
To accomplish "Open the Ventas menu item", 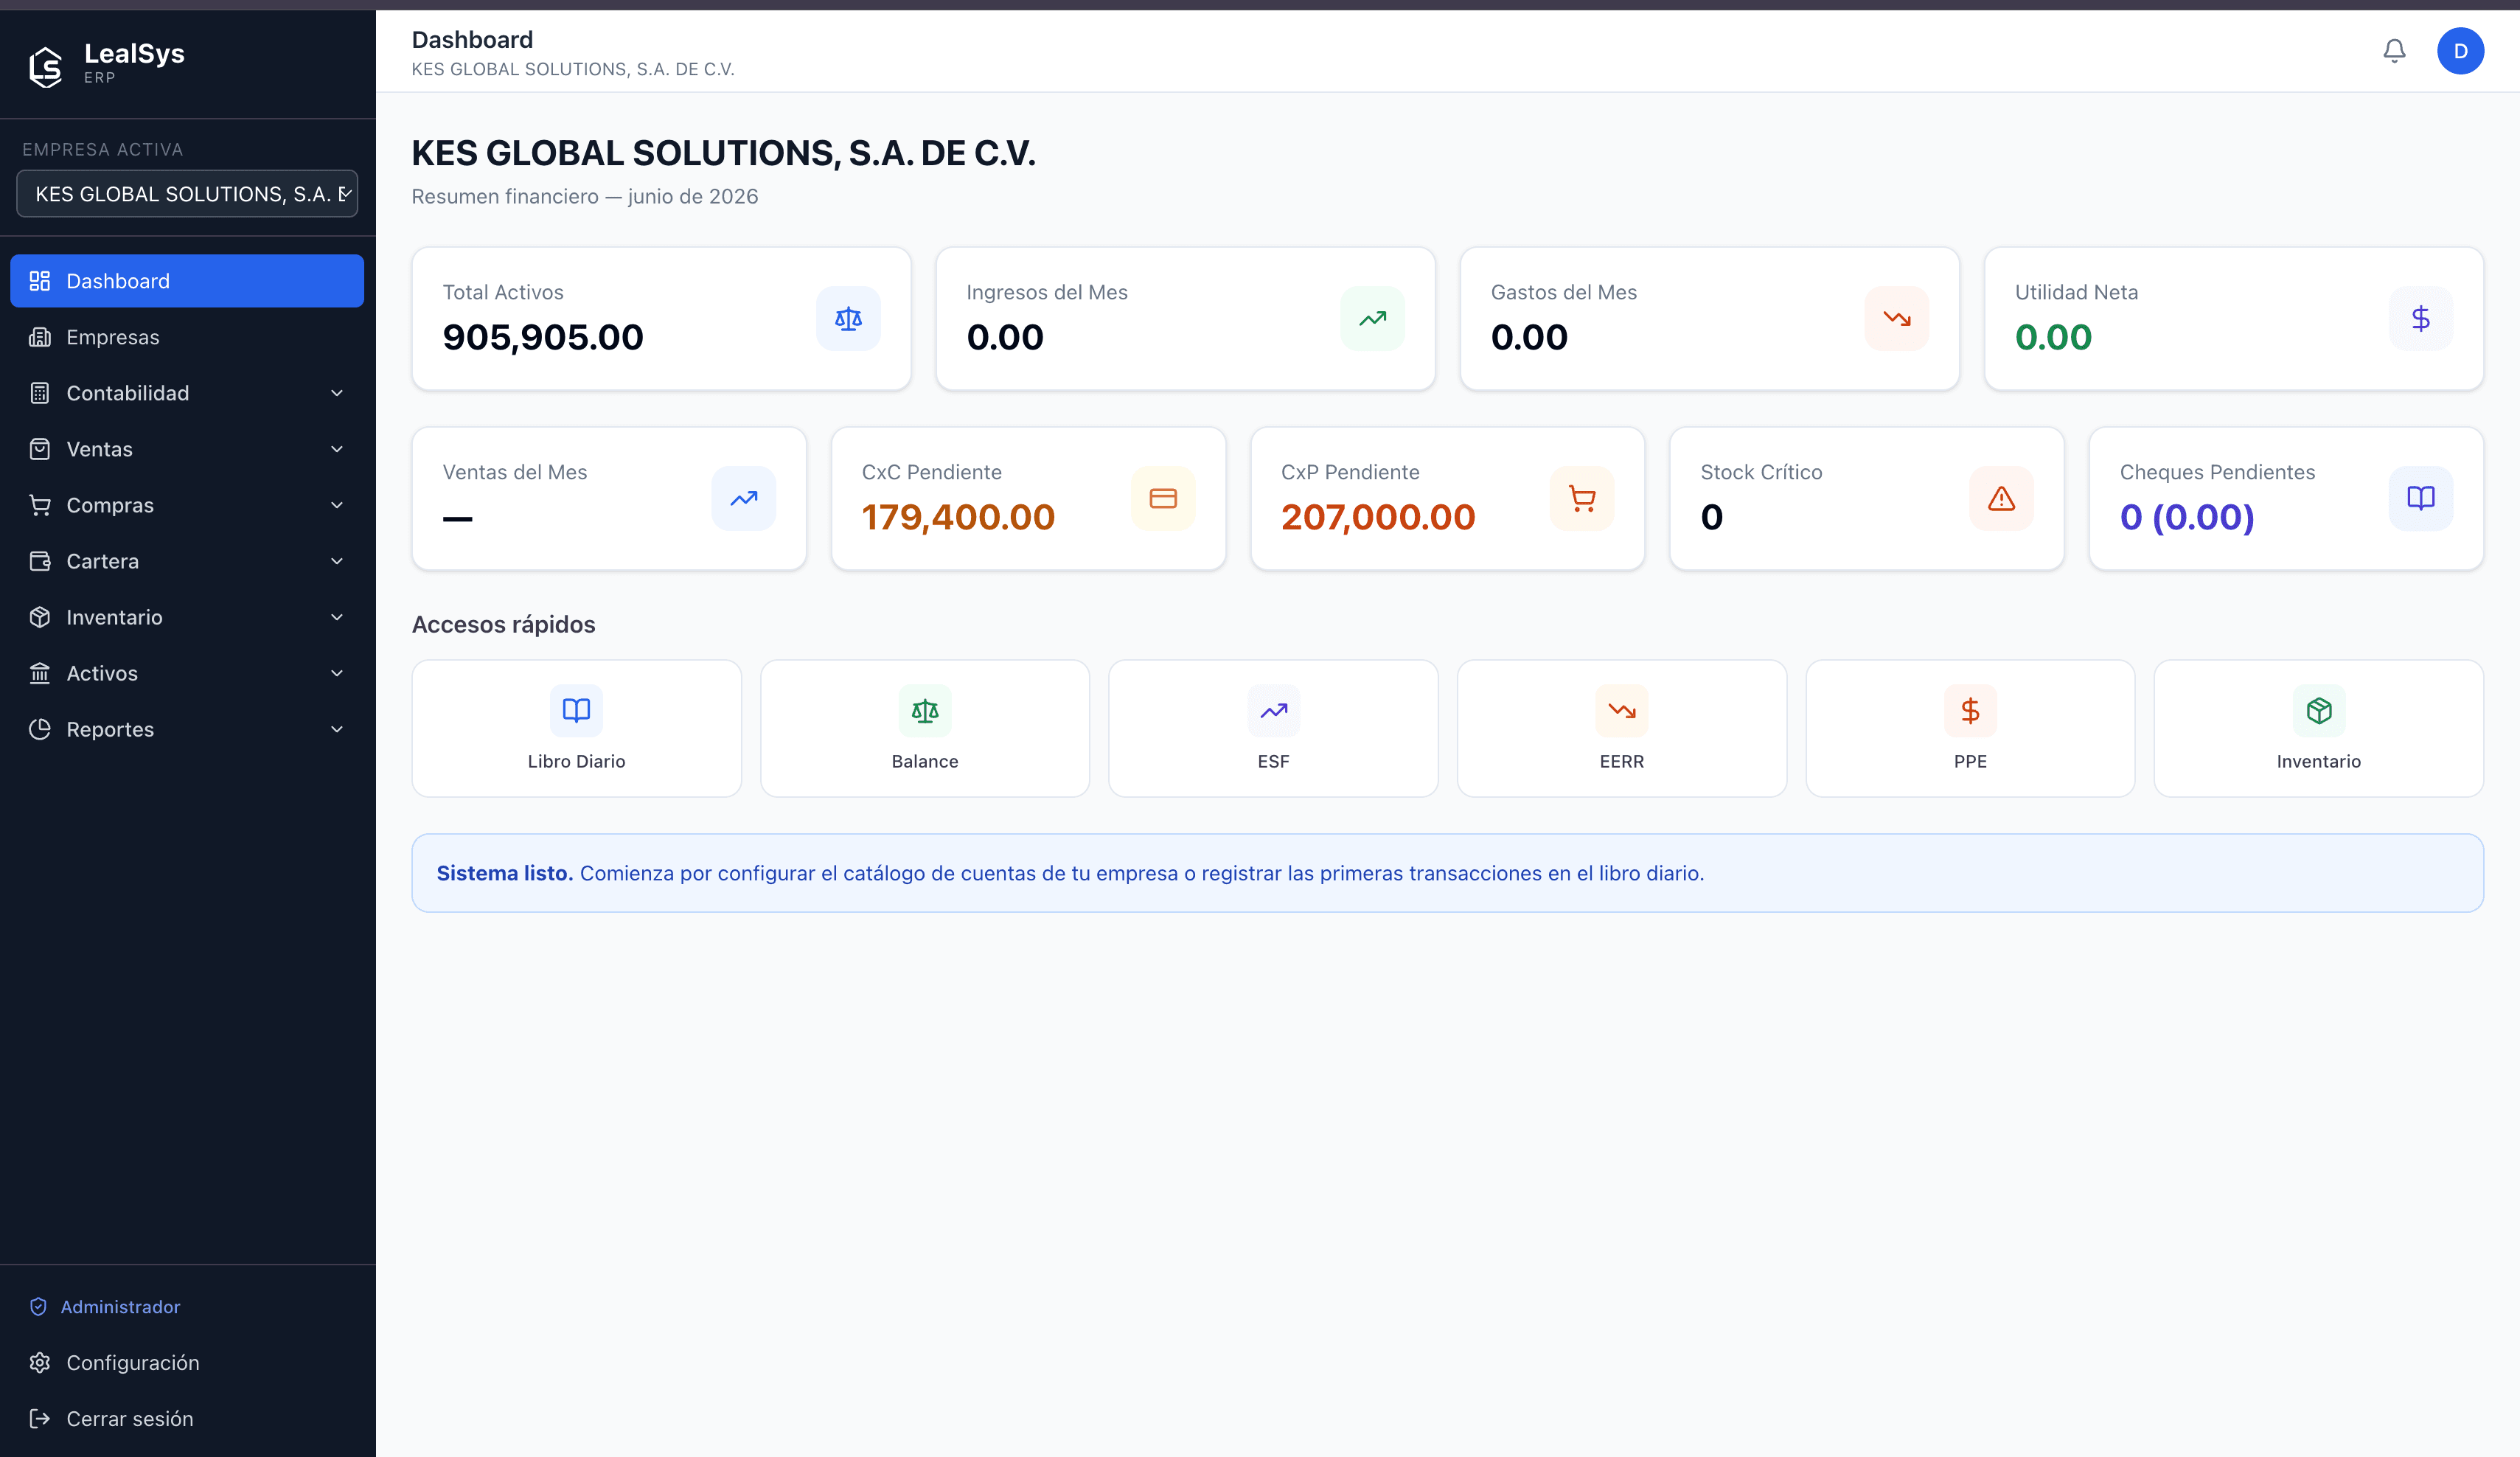I will click(187, 449).
